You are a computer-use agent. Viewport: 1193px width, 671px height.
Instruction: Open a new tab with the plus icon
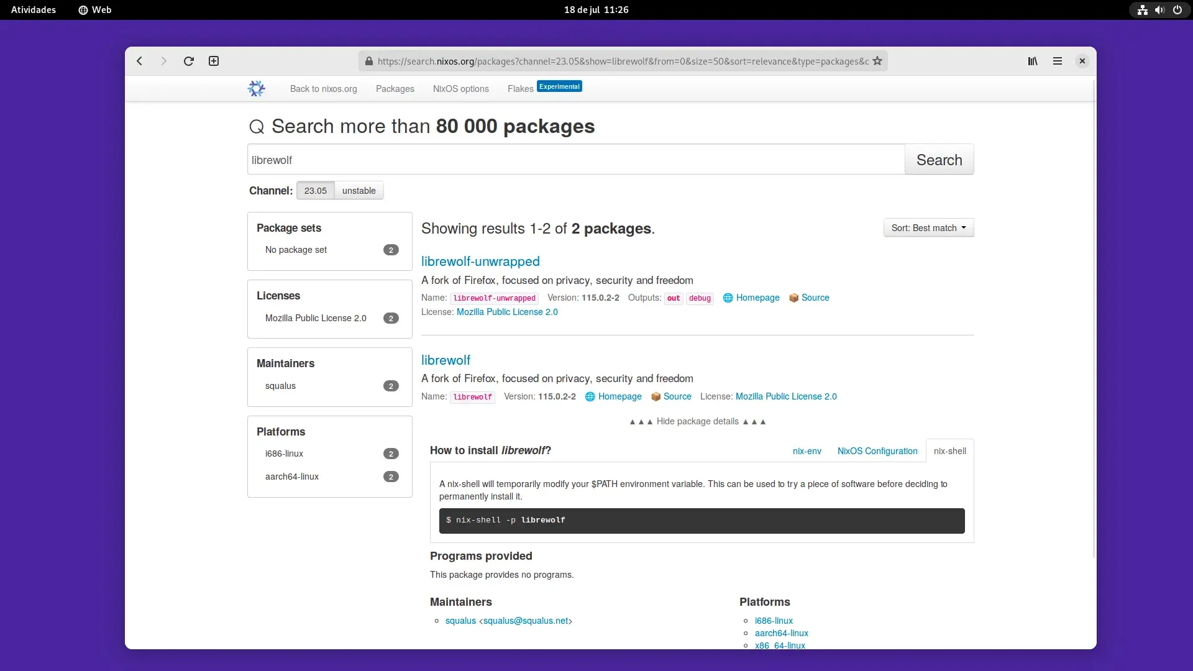[214, 61]
